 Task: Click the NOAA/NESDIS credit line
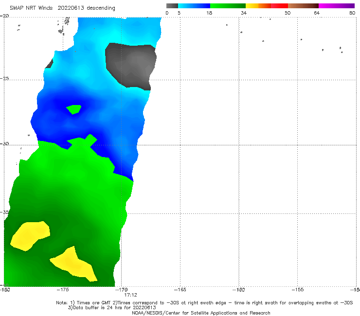[x=201, y=313]
